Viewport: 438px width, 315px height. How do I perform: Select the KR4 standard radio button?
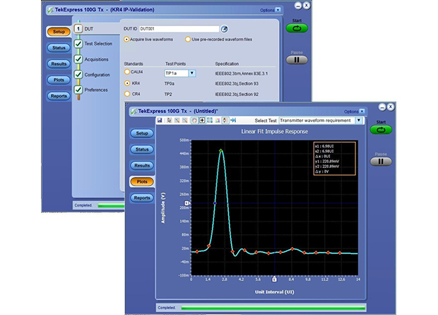(x=127, y=83)
